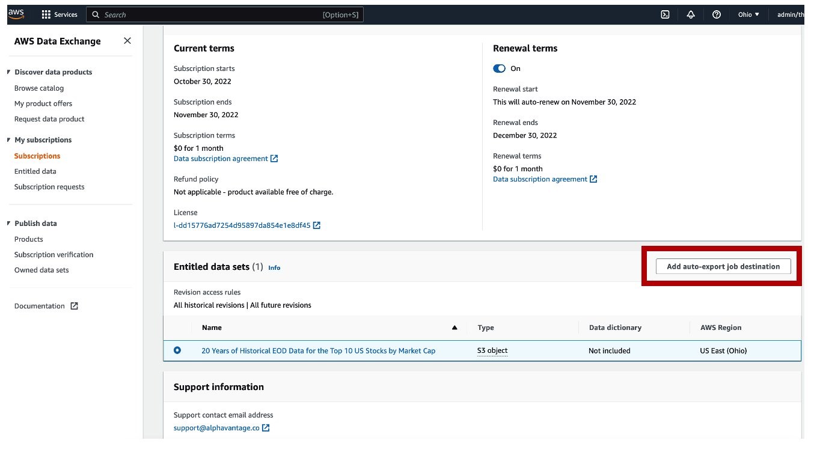Collapse the My subscriptions section
Viewport: 814px width, 476px height.
click(9, 140)
